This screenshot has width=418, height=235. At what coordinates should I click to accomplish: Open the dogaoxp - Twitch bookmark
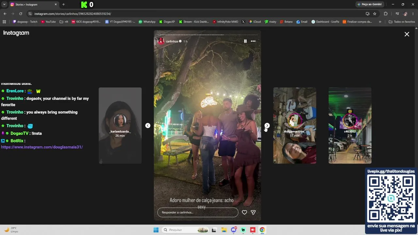(x=25, y=22)
